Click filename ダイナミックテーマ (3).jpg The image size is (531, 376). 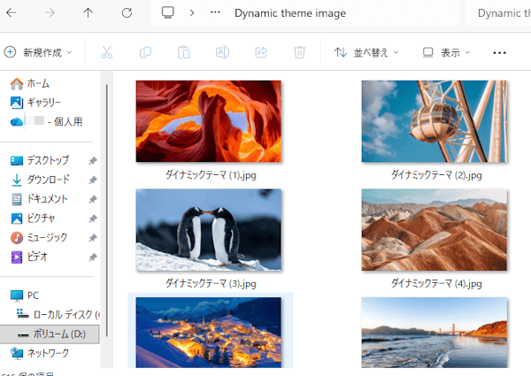[x=211, y=283]
